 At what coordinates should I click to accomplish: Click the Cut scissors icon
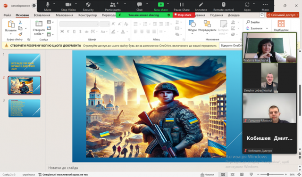[20, 23]
